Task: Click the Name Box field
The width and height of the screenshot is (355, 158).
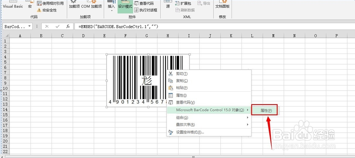Action: [15, 27]
